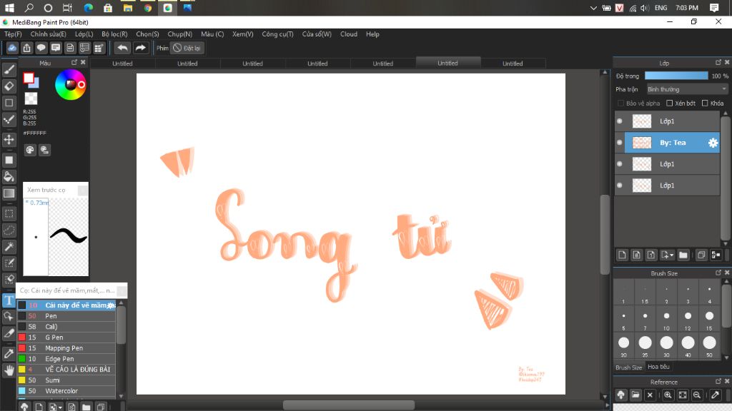Select the Divide knife tool

tap(9, 333)
